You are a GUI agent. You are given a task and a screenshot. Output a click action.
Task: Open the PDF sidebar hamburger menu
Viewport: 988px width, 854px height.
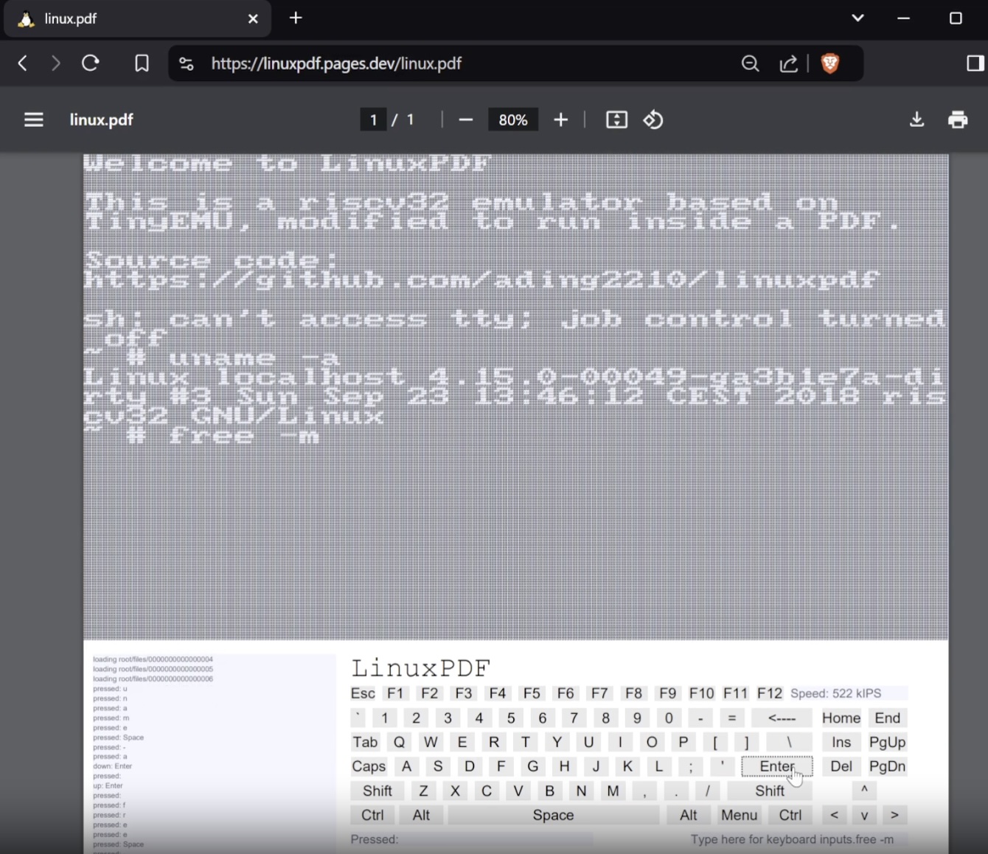click(34, 119)
